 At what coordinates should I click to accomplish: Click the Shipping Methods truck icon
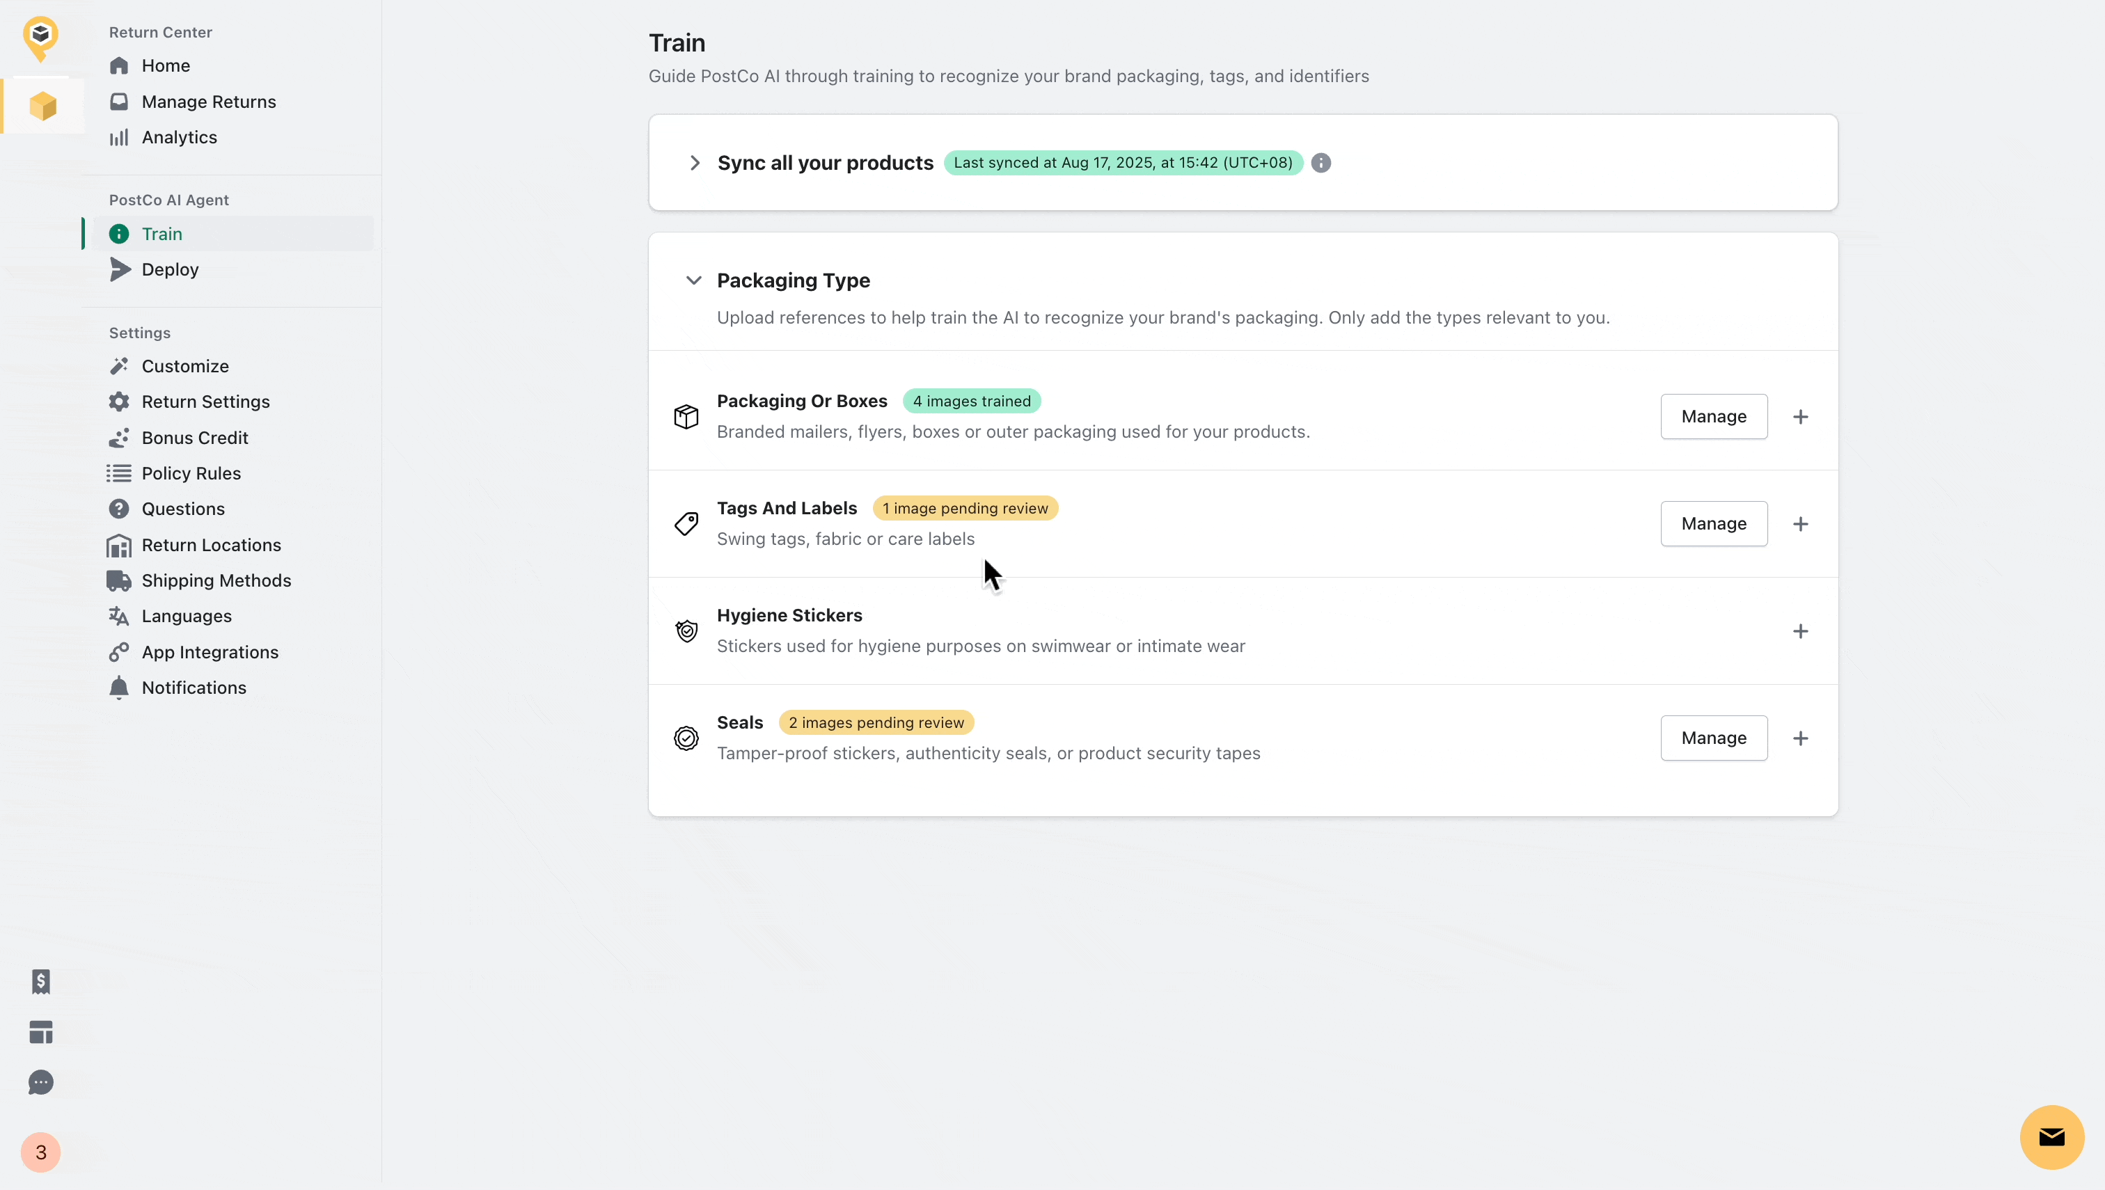coord(119,580)
